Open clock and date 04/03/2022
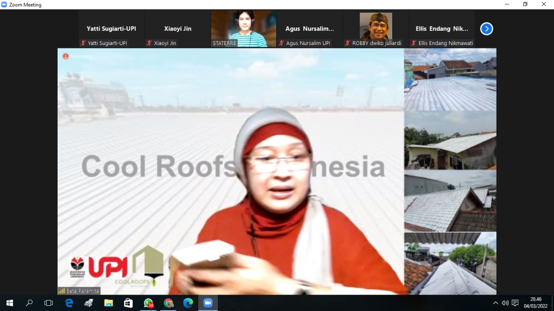Screen dimensions: 554x311 (x=536, y=302)
